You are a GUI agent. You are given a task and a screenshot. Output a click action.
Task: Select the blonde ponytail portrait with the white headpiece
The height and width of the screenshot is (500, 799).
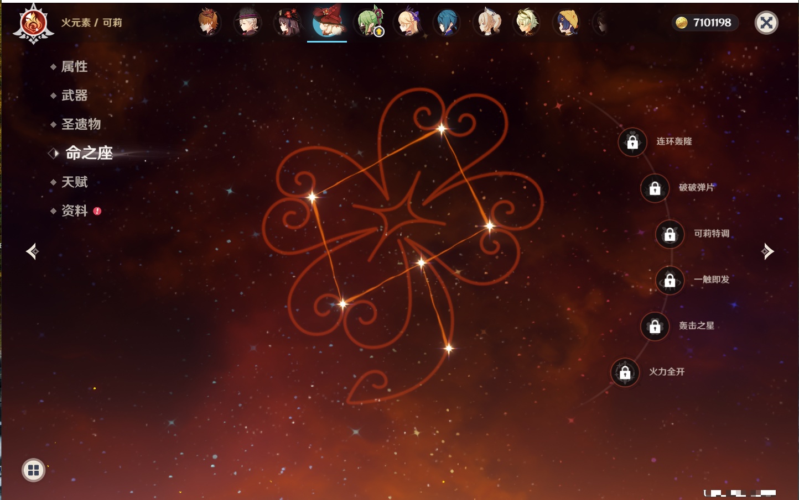489,23
